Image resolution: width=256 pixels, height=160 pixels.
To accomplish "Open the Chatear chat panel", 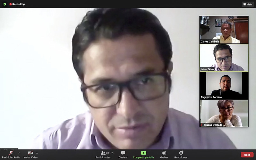I will coord(123,155).
